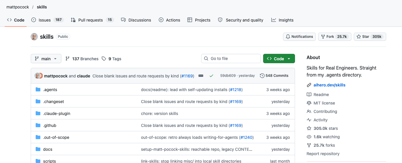Click the .changeset folder icon
Screen dimensions: 402x163
pos(38,101)
